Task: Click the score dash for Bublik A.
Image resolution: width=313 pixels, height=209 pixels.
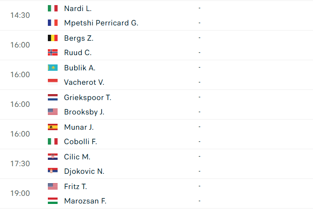Action: point(199,67)
